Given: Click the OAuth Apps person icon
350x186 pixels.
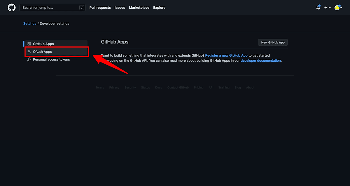Looking at the screenshot, I should coord(29,52).
